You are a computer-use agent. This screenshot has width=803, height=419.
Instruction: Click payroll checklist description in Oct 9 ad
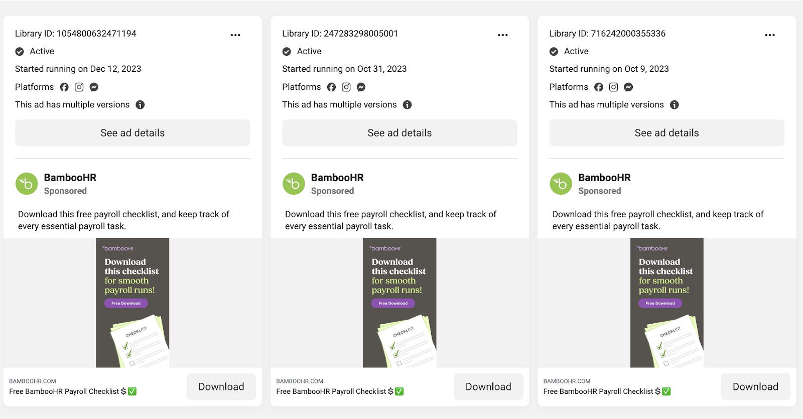pyautogui.click(x=657, y=220)
